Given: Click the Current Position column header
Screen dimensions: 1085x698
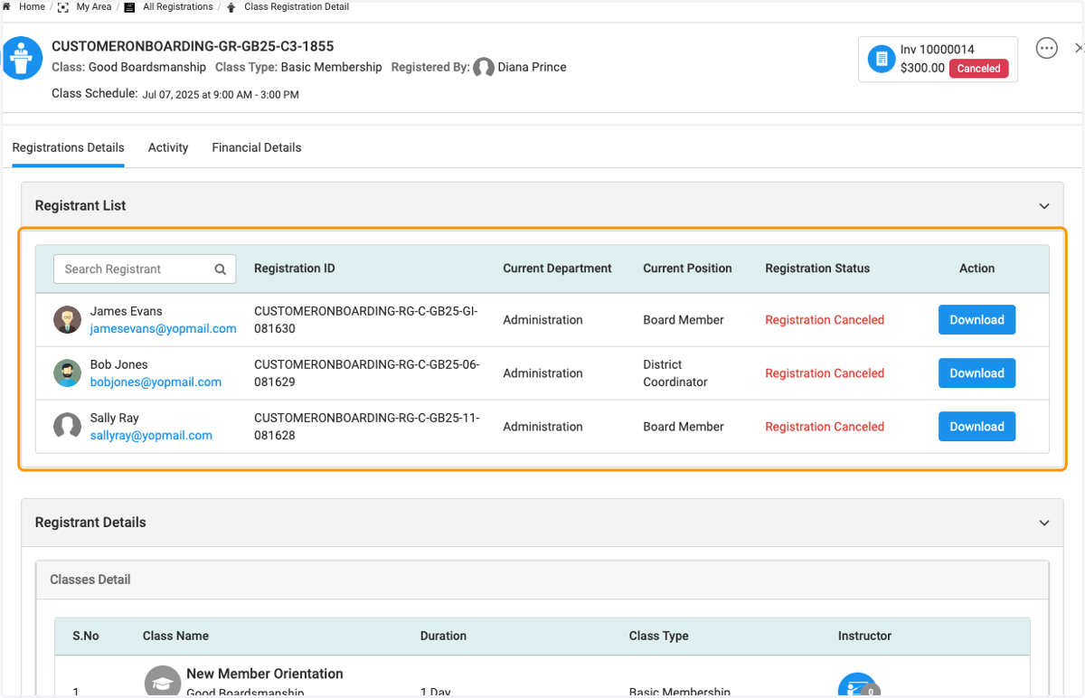Looking at the screenshot, I should pyautogui.click(x=687, y=269).
